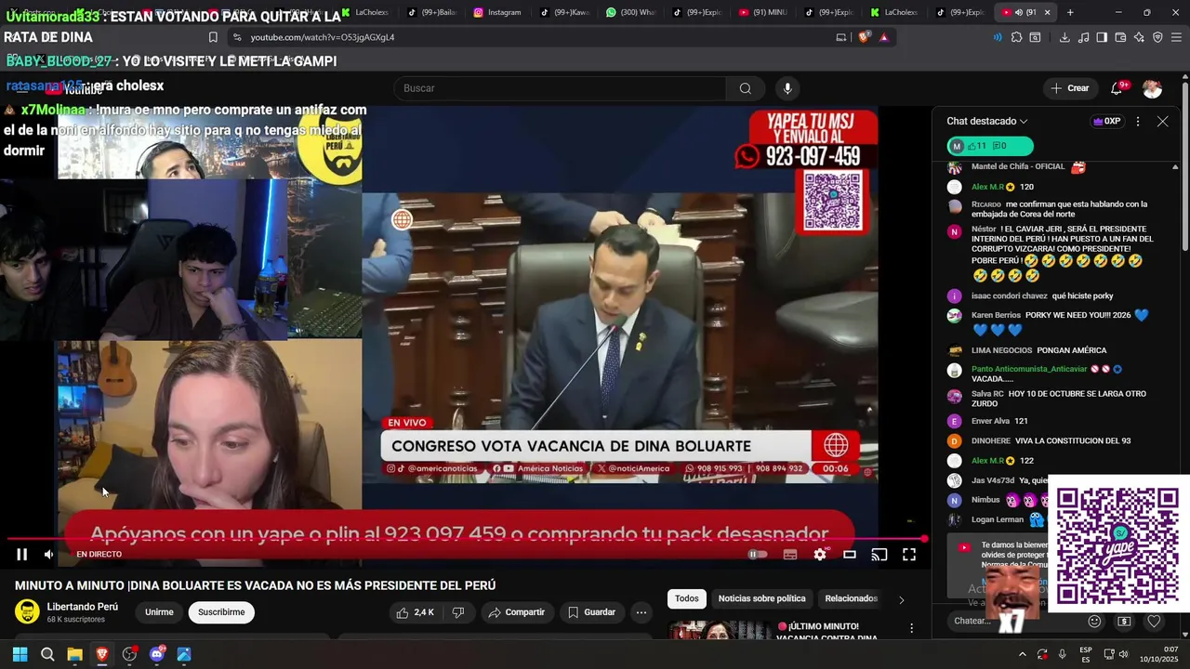Open the Windows Start menu
Viewport: 1190px width, 669px height.
(x=20, y=654)
